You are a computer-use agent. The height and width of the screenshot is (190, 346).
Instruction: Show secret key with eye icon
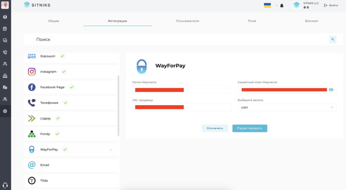click(x=331, y=90)
